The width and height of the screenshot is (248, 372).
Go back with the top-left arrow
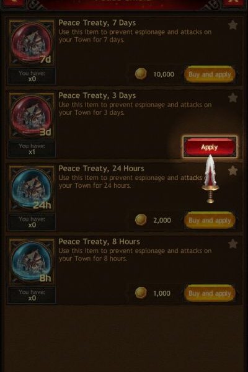[x=13, y=2]
